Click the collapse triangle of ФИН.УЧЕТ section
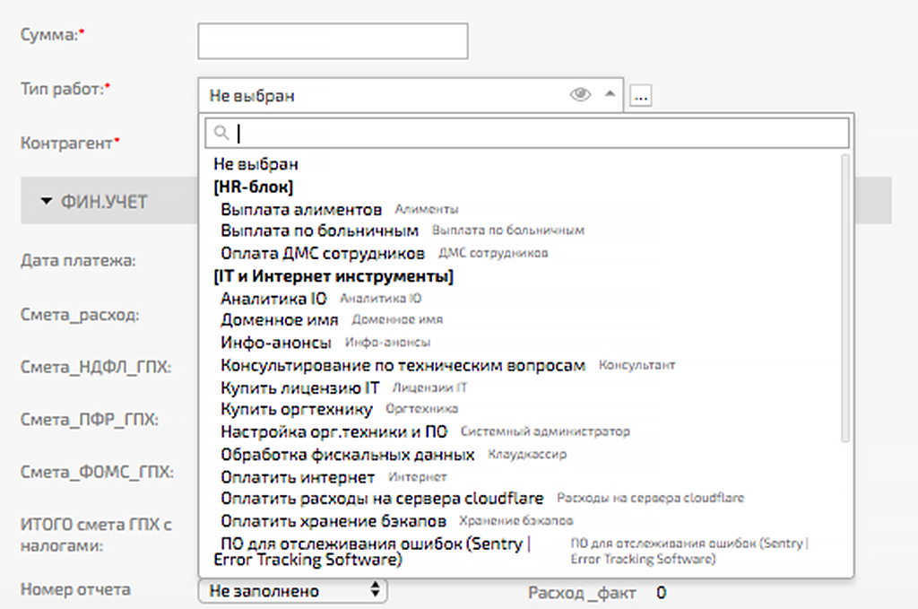 47,202
